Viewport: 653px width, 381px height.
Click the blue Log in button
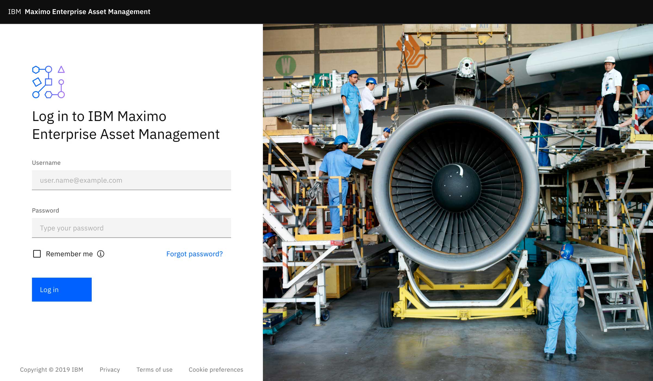(62, 290)
